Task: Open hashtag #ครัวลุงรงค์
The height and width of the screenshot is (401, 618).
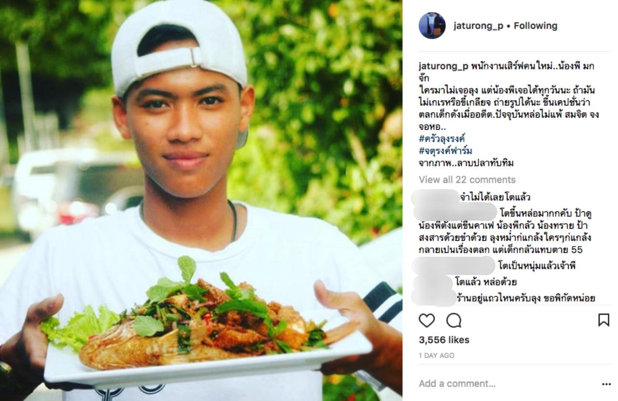Action: [442, 139]
